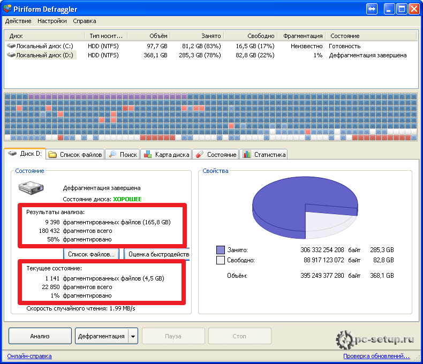The width and height of the screenshot is (423, 364).
Task: Switch to the Состояние tab
Action: (216, 155)
